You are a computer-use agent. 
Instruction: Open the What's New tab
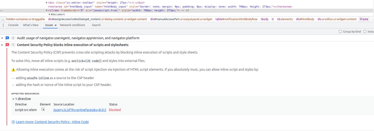coord(31,25)
